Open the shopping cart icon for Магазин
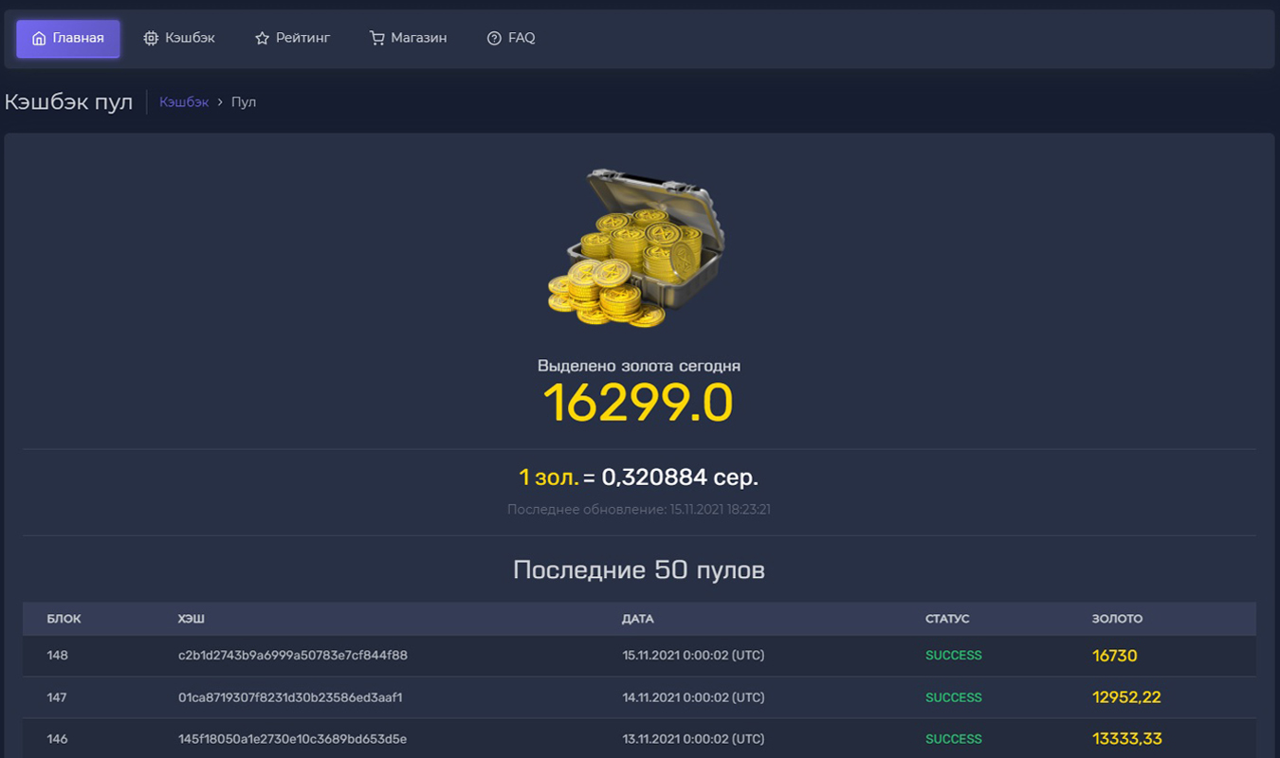 coord(376,39)
